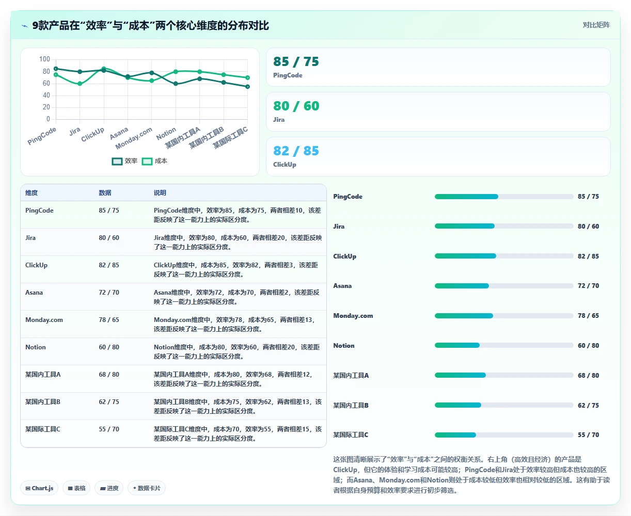
Task: Click the Notion progress bar
Action: point(504,345)
